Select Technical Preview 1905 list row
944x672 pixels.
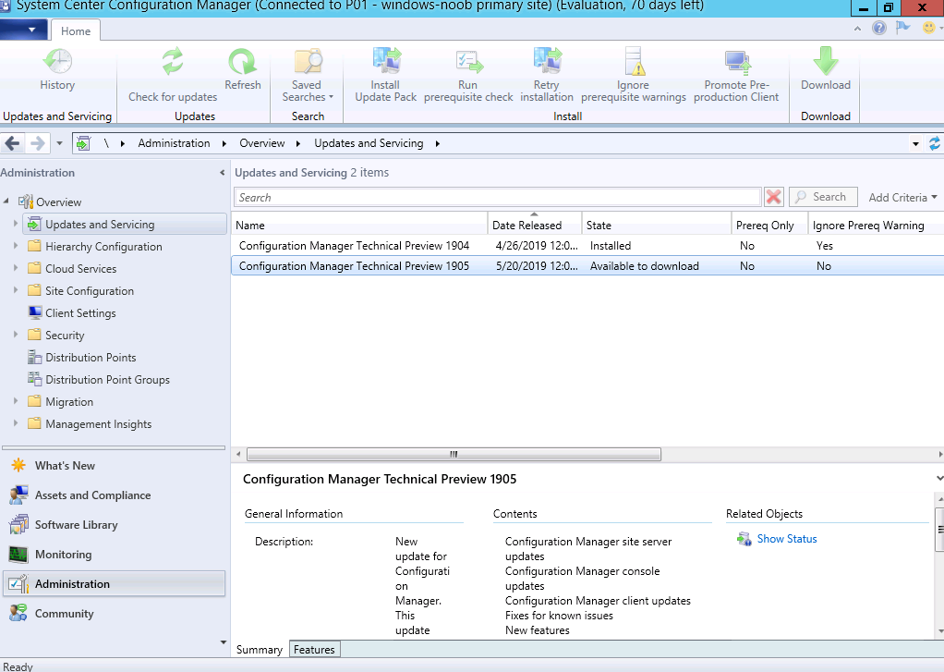[x=587, y=266]
